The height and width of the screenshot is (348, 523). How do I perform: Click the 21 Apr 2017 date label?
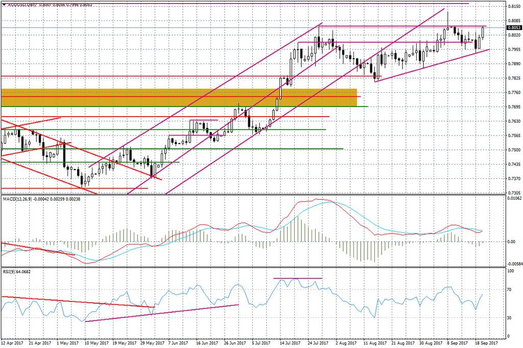point(40,343)
